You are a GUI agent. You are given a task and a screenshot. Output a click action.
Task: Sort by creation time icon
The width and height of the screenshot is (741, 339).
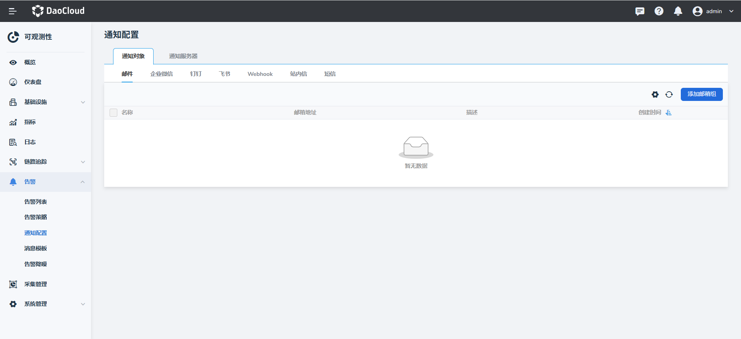668,112
